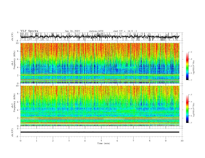This screenshot has height=158, width=205.
Task: Click the "VLF Spectra" plot title
Action: pyautogui.click(x=29, y=31)
